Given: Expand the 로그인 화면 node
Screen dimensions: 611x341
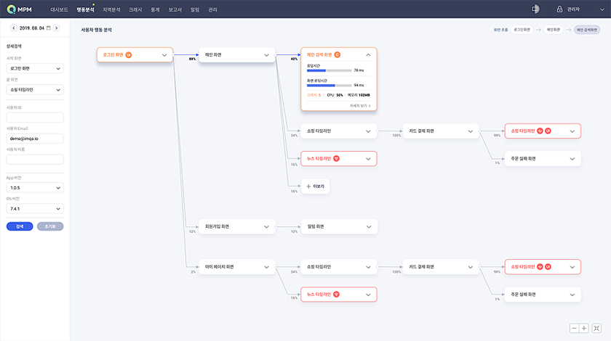Looking at the screenshot, I should click(164, 54).
